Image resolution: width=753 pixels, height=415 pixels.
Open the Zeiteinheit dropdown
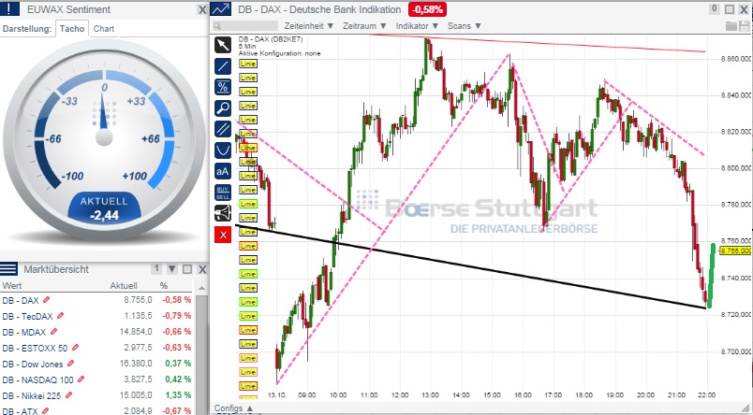(311, 26)
